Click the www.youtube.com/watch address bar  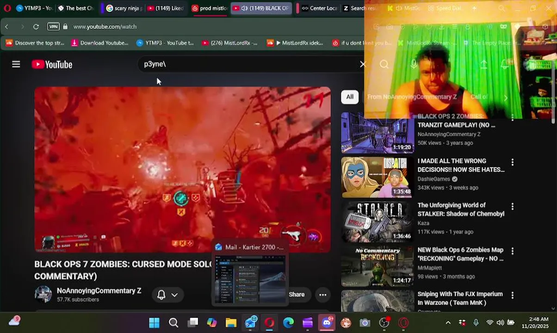point(105,27)
